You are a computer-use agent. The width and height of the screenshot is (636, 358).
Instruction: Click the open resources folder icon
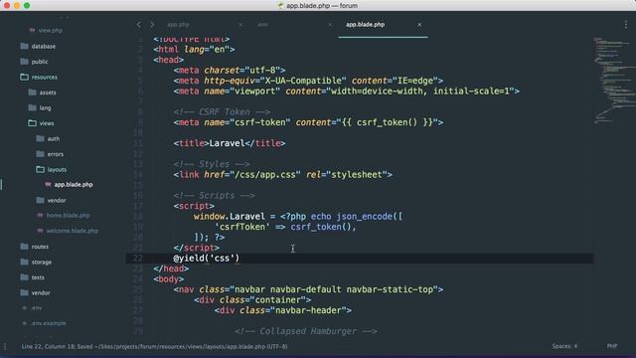tap(24, 77)
